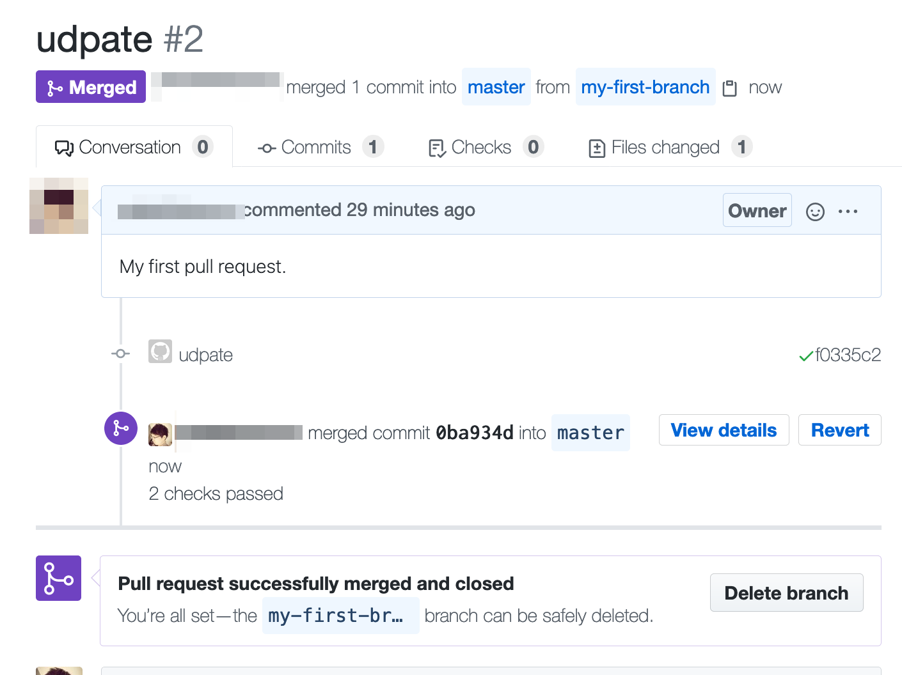The image size is (902, 675).
Task: Click purple merge icon on timeline
Action: point(121,428)
